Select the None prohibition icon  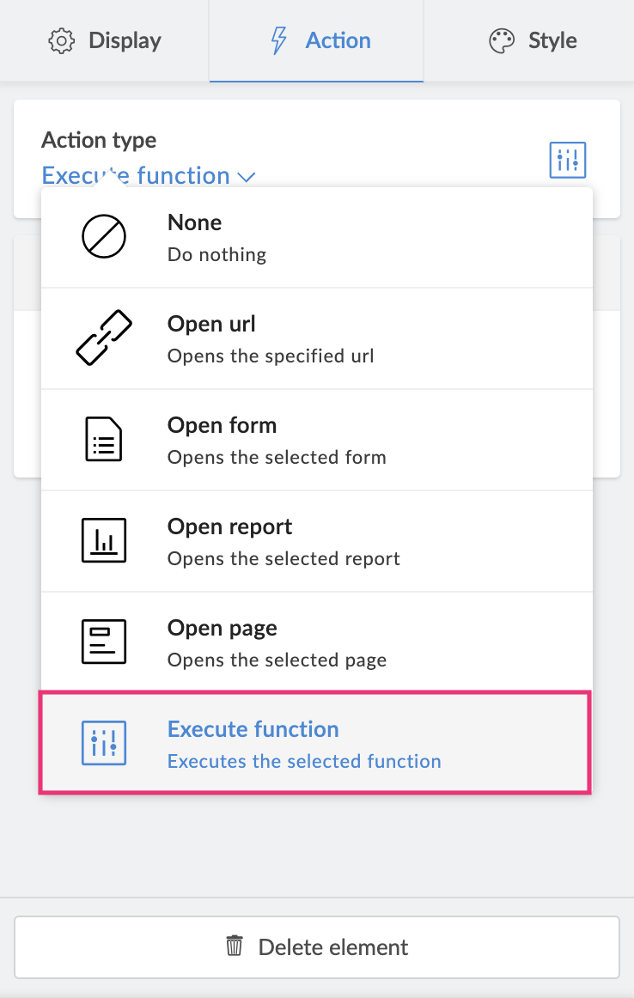104,237
